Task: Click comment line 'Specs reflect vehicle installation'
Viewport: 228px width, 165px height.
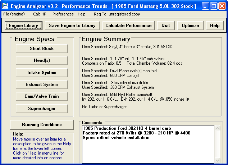Action: (116, 138)
